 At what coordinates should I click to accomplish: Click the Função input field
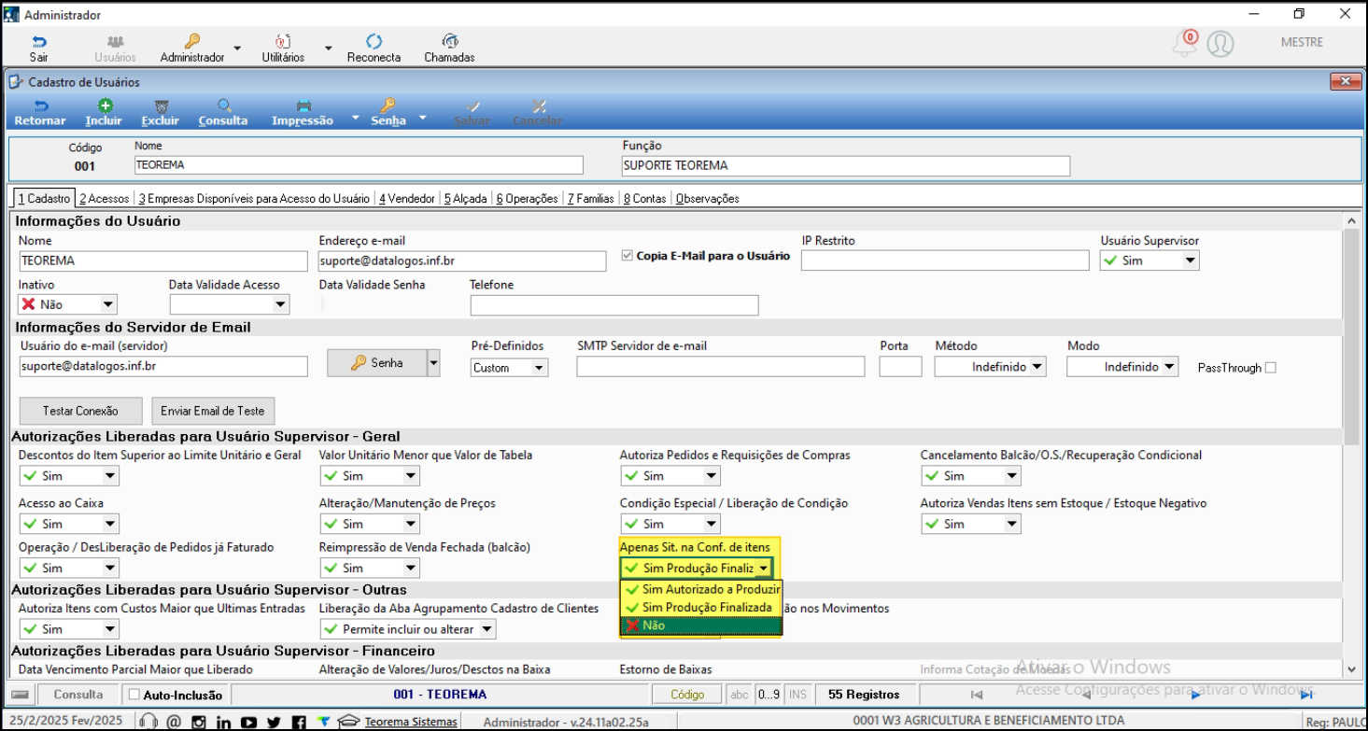coord(846,165)
